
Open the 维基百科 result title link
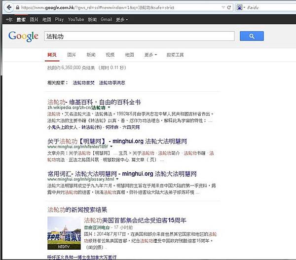click(x=94, y=102)
